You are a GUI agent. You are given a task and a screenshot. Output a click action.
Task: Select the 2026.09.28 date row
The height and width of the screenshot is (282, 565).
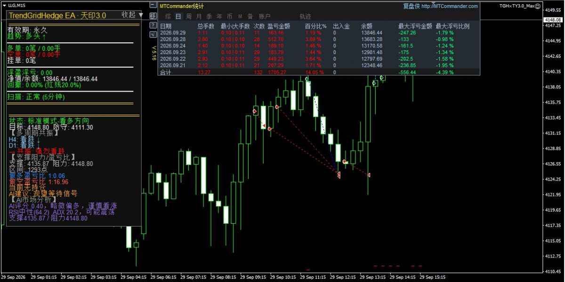coord(319,39)
